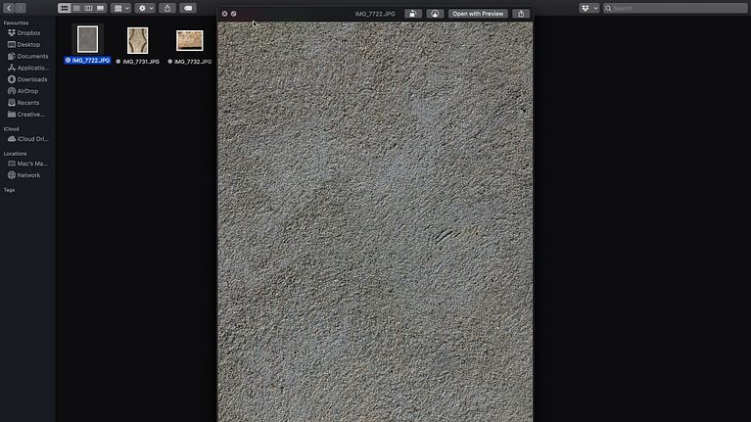Click the Markup icon in Quick Look
This screenshot has width=751, height=422.
[433, 14]
